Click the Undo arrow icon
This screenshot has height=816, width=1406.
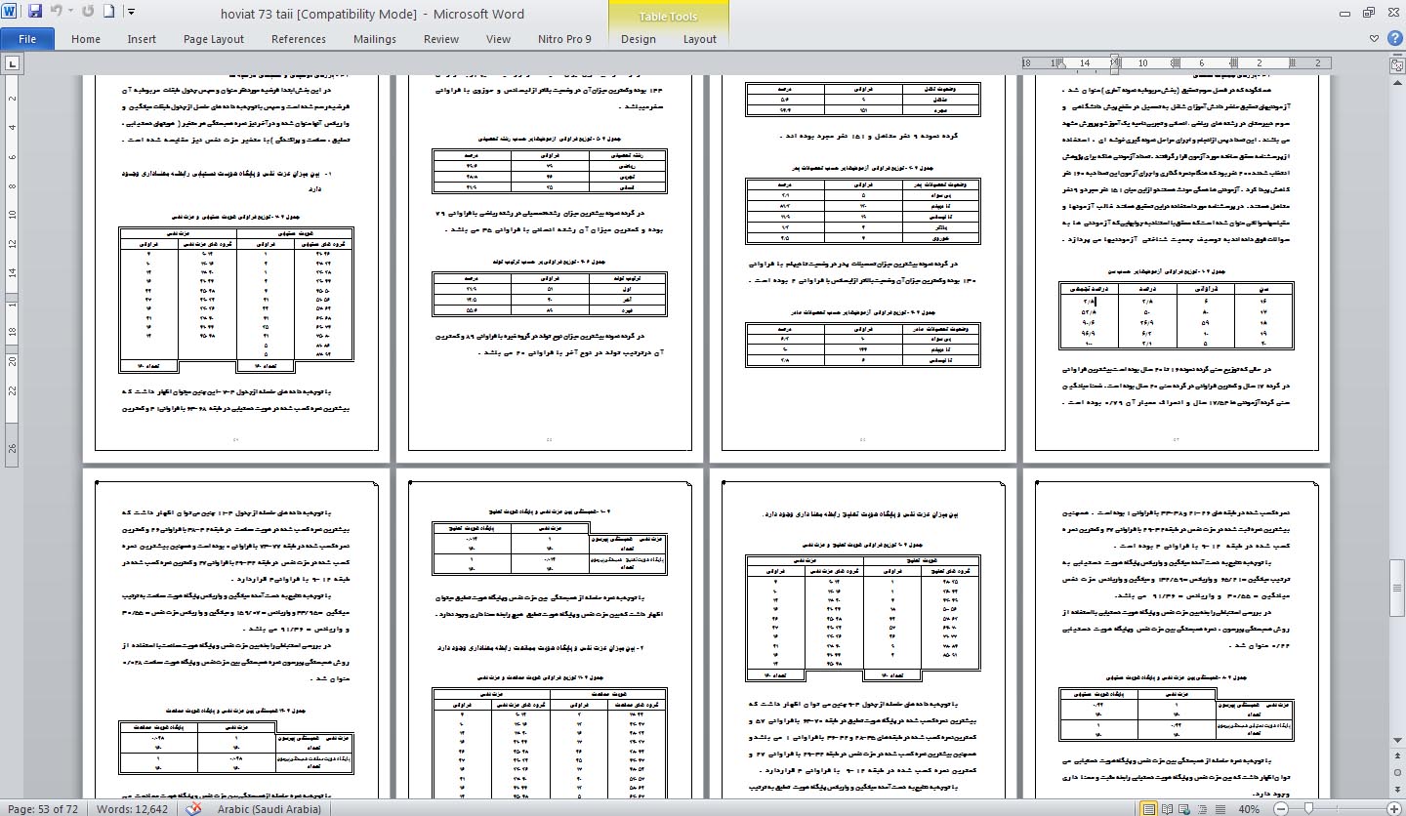(56, 13)
